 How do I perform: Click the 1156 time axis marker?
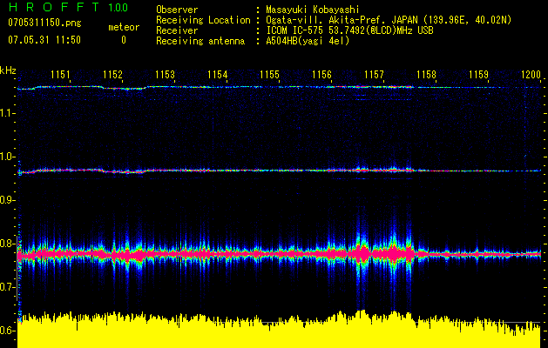[x=321, y=75]
